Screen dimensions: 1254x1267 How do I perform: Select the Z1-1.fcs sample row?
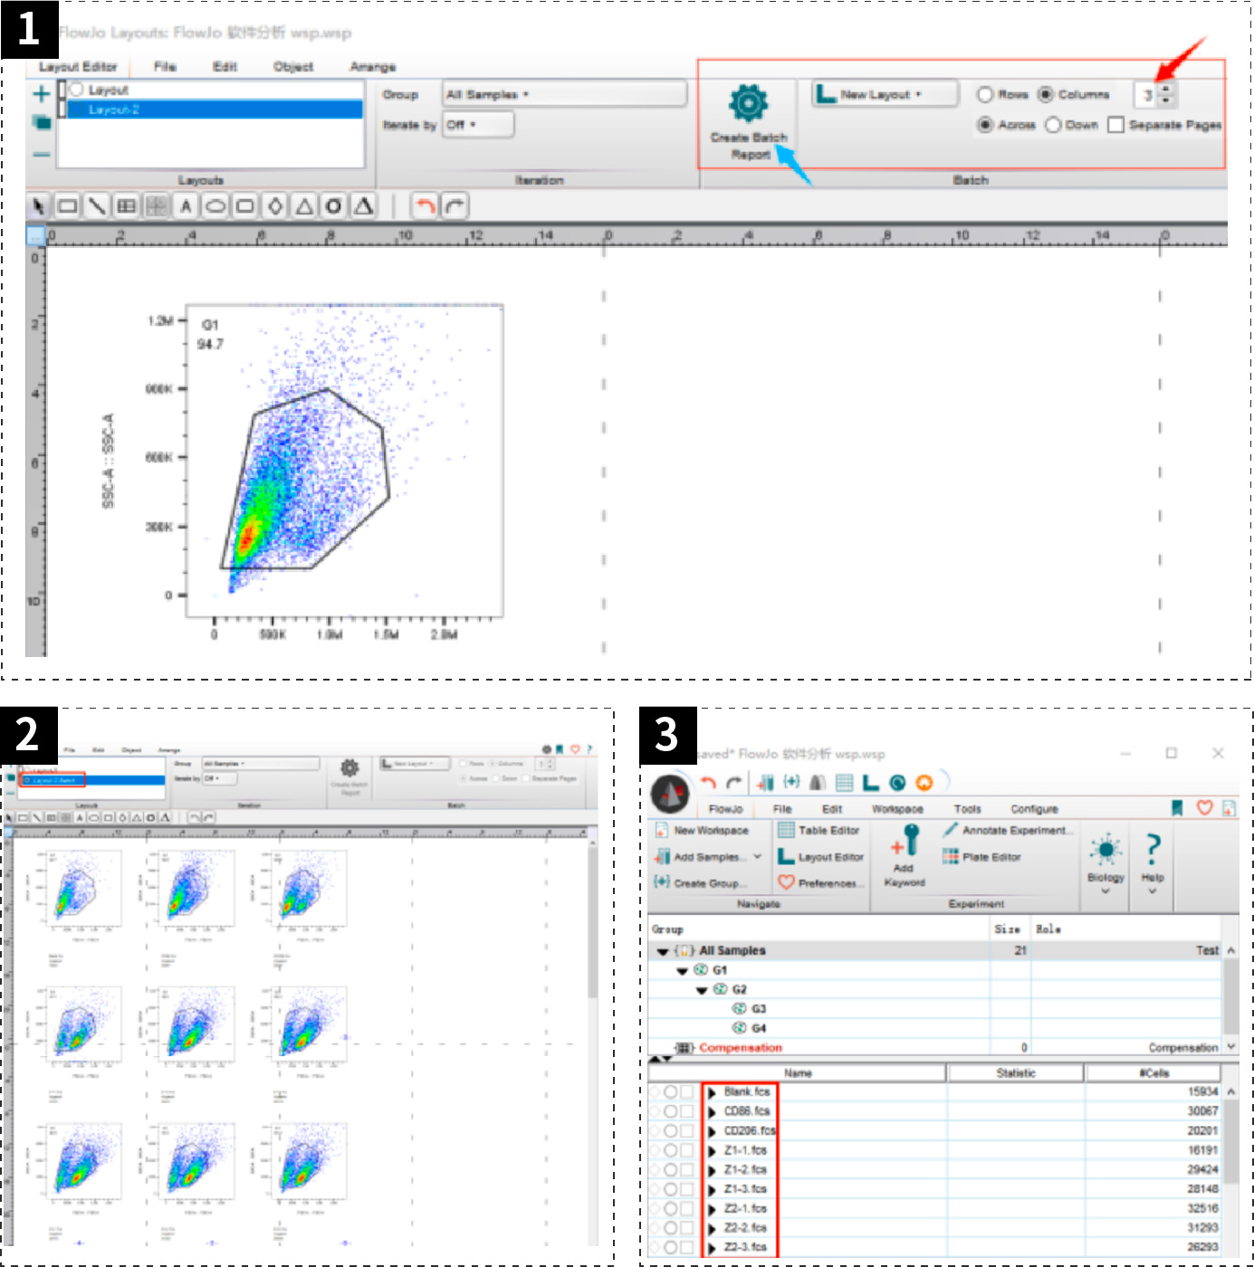pyautogui.click(x=745, y=1150)
